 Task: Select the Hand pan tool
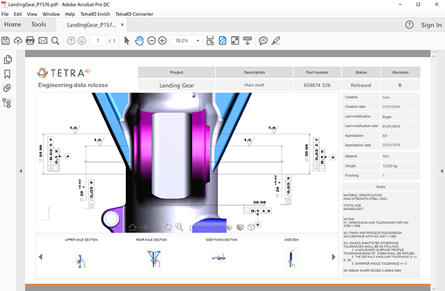pyautogui.click(x=139, y=41)
